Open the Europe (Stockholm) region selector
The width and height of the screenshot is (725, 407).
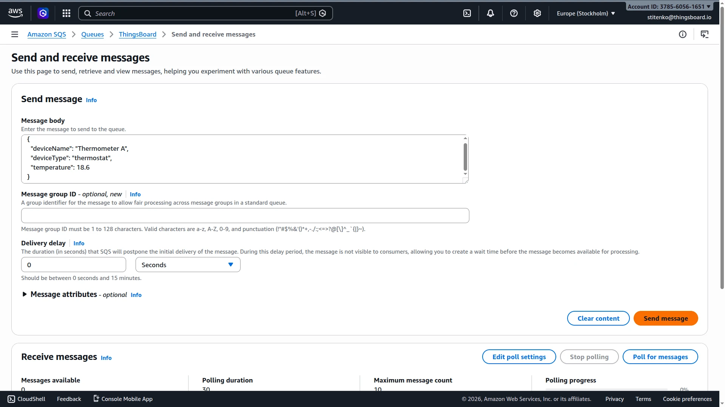click(586, 13)
